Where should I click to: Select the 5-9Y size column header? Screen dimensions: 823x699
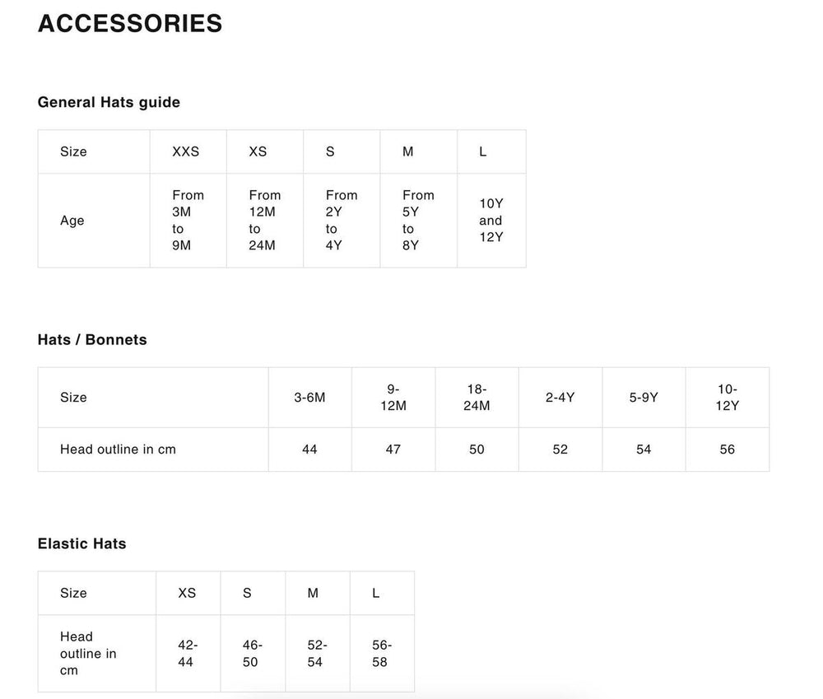[x=644, y=398]
